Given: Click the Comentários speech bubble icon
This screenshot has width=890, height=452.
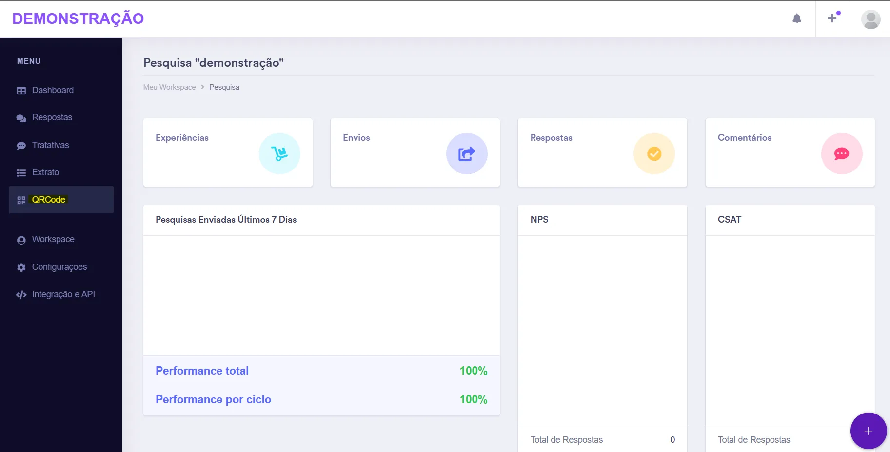Looking at the screenshot, I should pyautogui.click(x=842, y=153).
